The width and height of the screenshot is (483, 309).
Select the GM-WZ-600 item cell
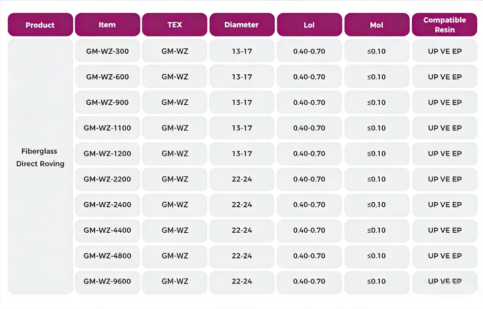107,77
